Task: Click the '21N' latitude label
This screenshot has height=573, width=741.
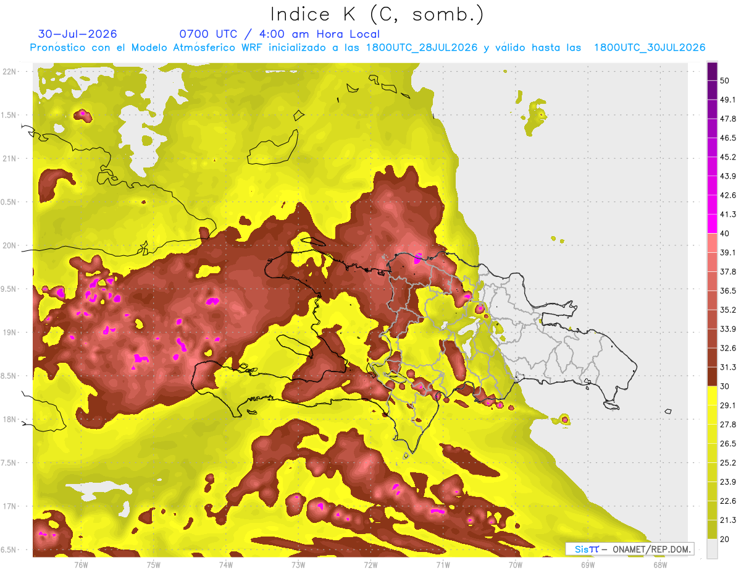Action: (10, 158)
